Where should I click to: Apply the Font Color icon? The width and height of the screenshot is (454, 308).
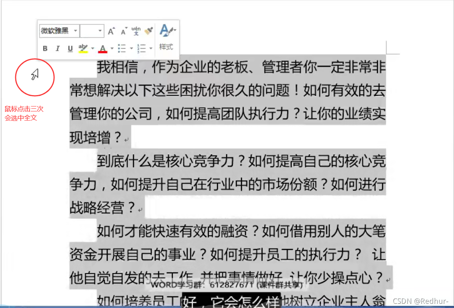[x=103, y=48]
